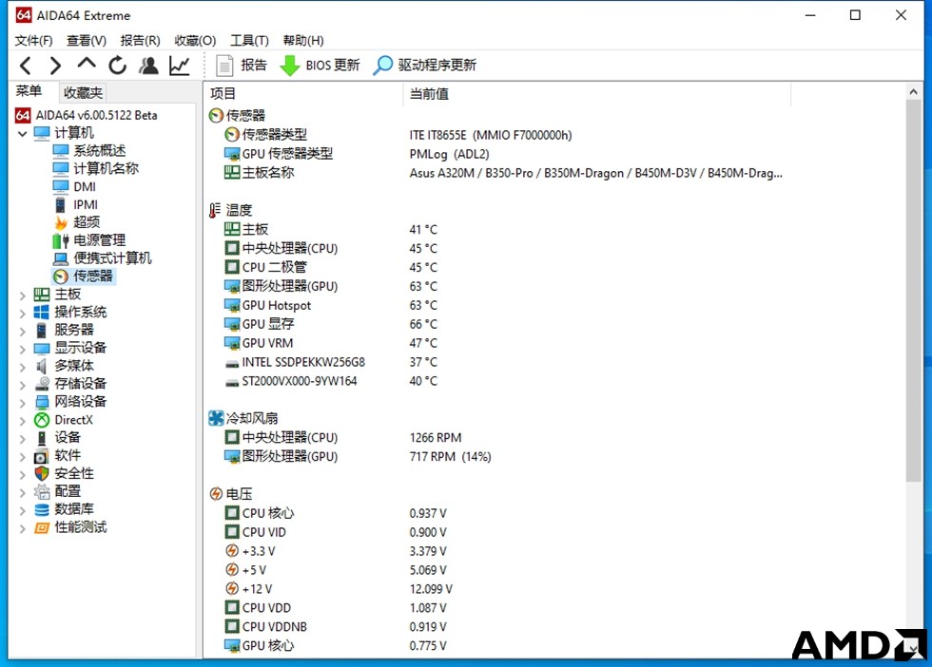Expand the 软件 tree node
Viewport: 932px width, 667px height.
coord(23,457)
